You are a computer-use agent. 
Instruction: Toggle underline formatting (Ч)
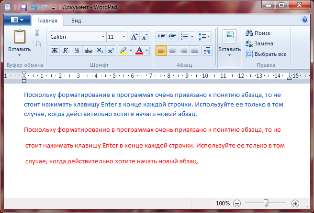point(77,51)
